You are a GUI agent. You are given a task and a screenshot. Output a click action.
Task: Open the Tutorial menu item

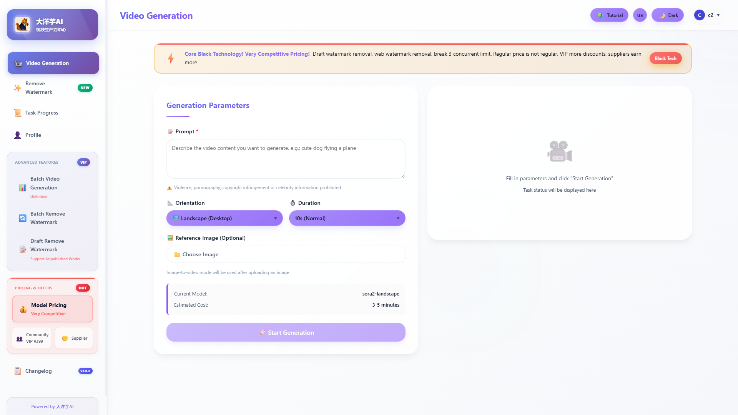click(x=609, y=15)
